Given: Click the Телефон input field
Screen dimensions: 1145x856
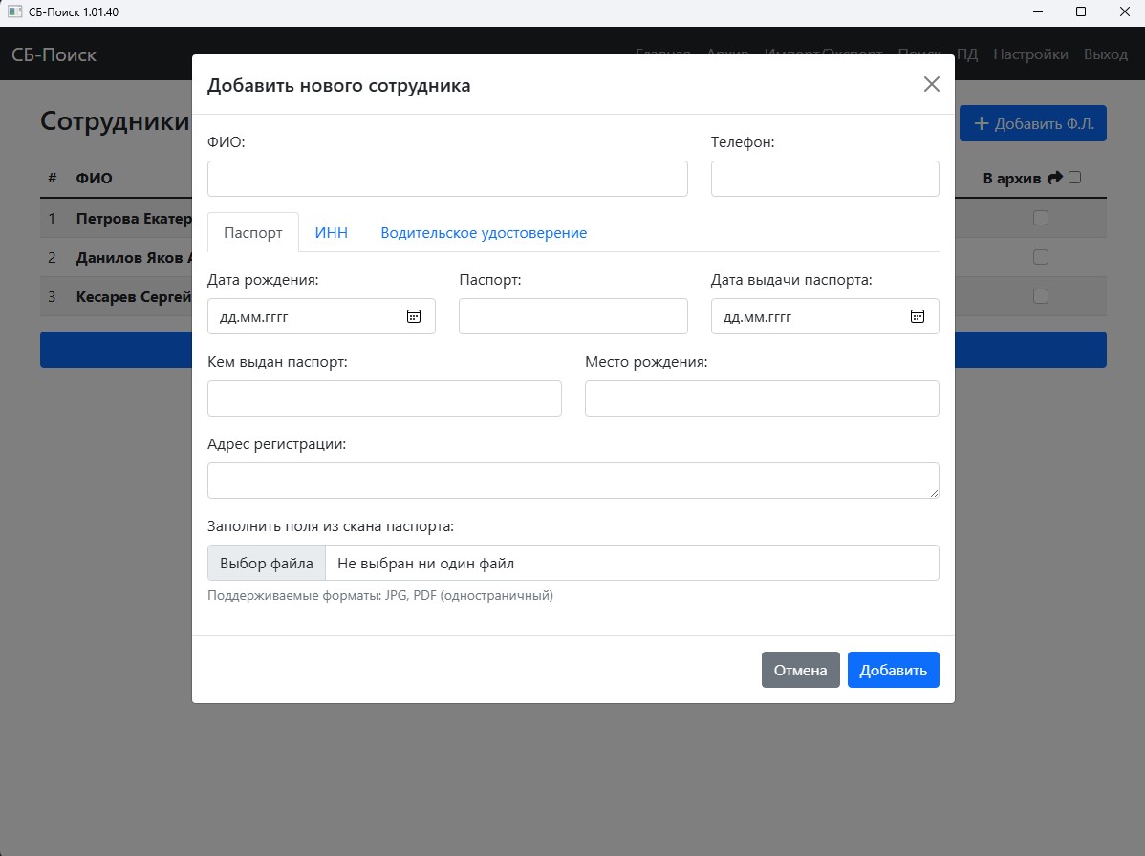Looking at the screenshot, I should pyautogui.click(x=825, y=179).
